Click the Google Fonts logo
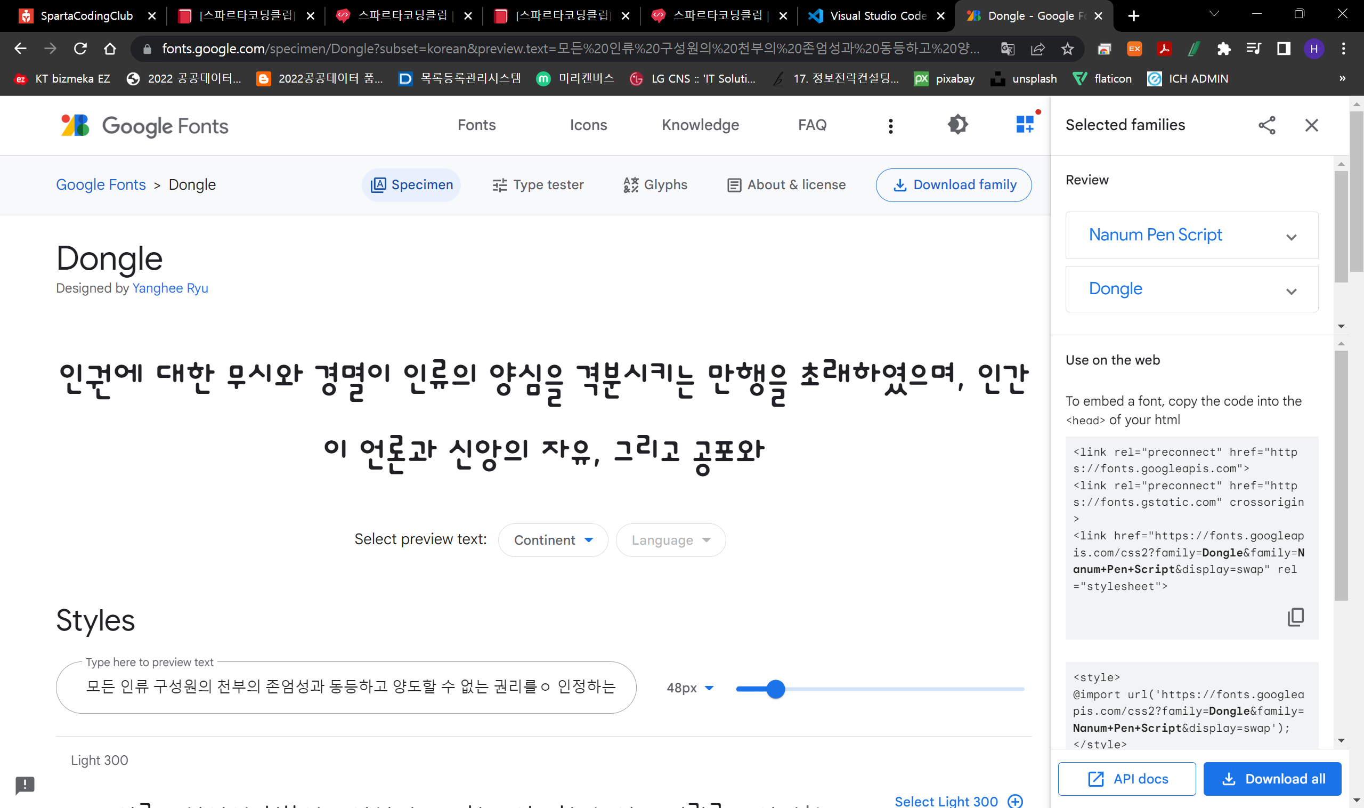Image resolution: width=1364 pixels, height=808 pixels. coord(144,126)
